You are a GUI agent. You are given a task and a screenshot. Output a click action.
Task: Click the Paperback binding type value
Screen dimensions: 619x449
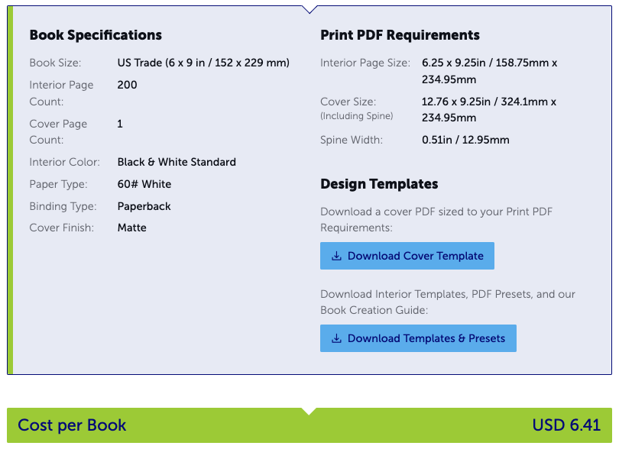pos(144,206)
